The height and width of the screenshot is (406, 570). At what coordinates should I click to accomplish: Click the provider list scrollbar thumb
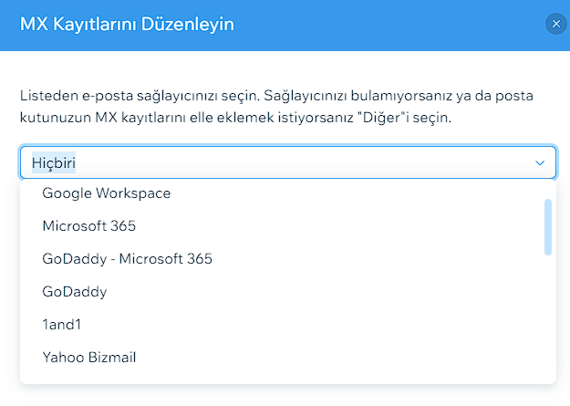pyautogui.click(x=547, y=226)
